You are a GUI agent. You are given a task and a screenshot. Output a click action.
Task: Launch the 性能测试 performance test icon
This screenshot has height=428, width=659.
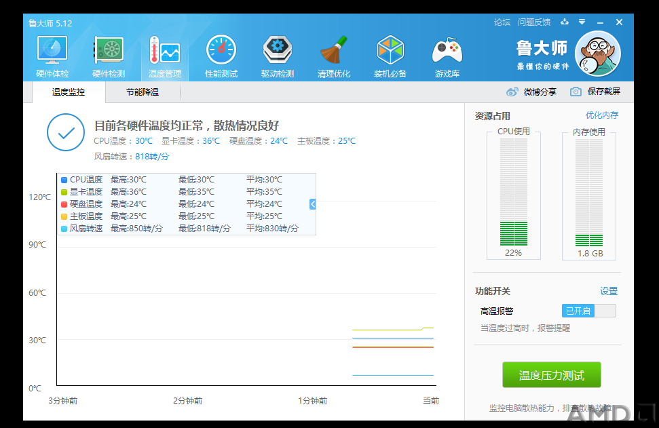(x=221, y=57)
